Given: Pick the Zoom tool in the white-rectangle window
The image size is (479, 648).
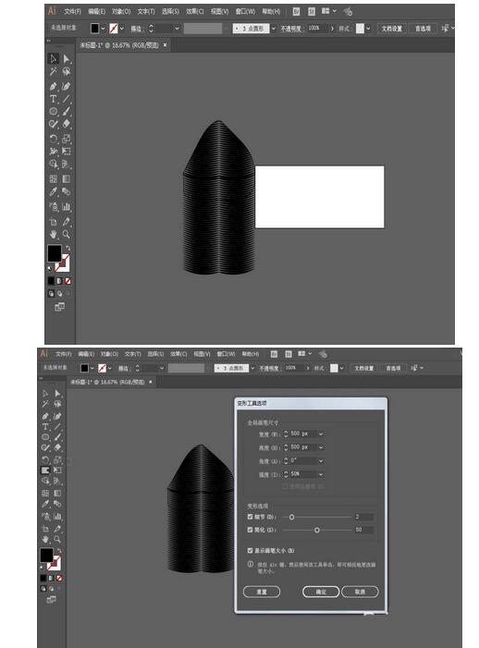Looking at the screenshot, I should 67,234.
